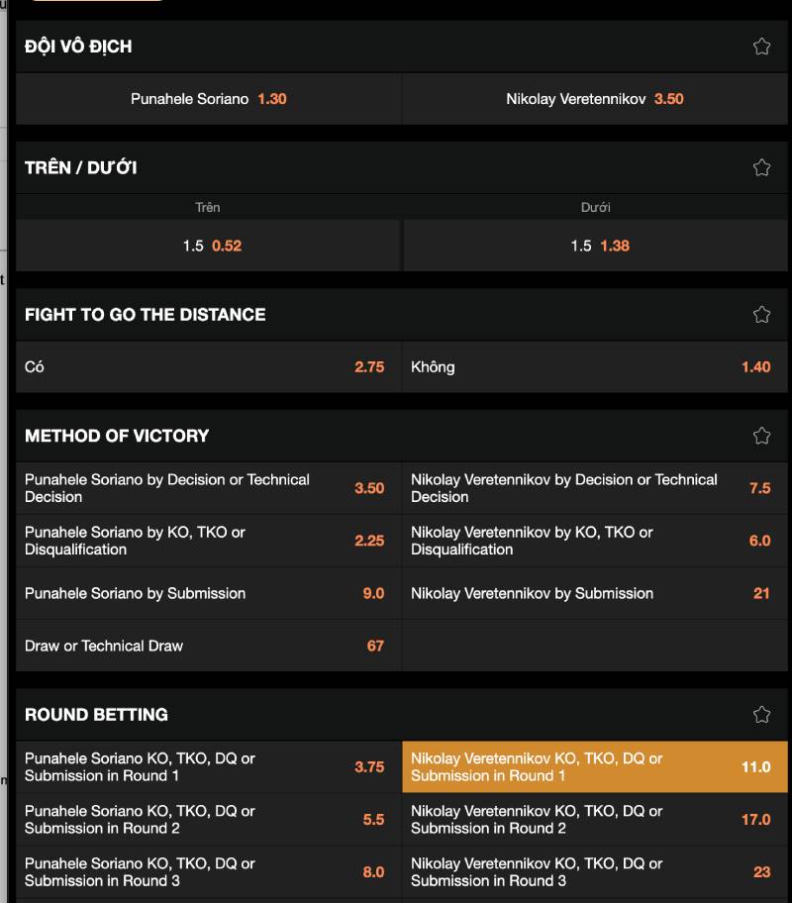Screen dimensions: 792x903
Task: Pick Không at odds 1.40
Action: click(x=593, y=367)
